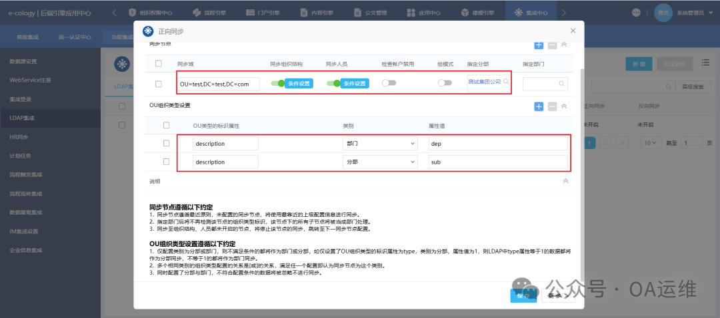Click 条件设置 button under 同步人员
Viewport: 720px width, 318px height.
[355, 84]
